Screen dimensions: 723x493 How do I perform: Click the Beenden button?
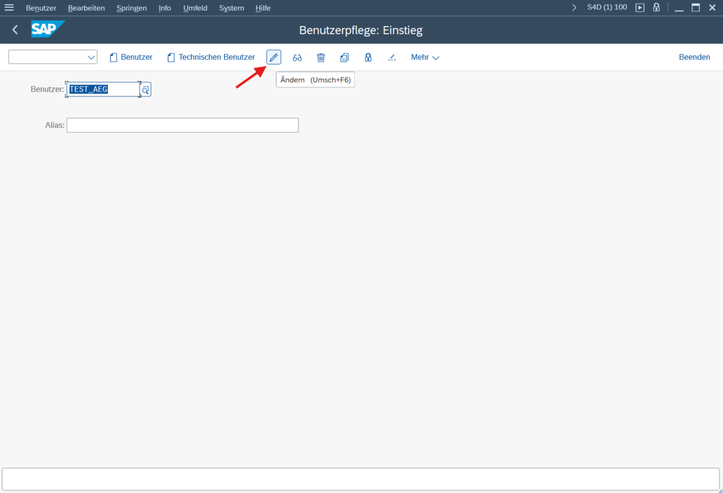point(695,57)
